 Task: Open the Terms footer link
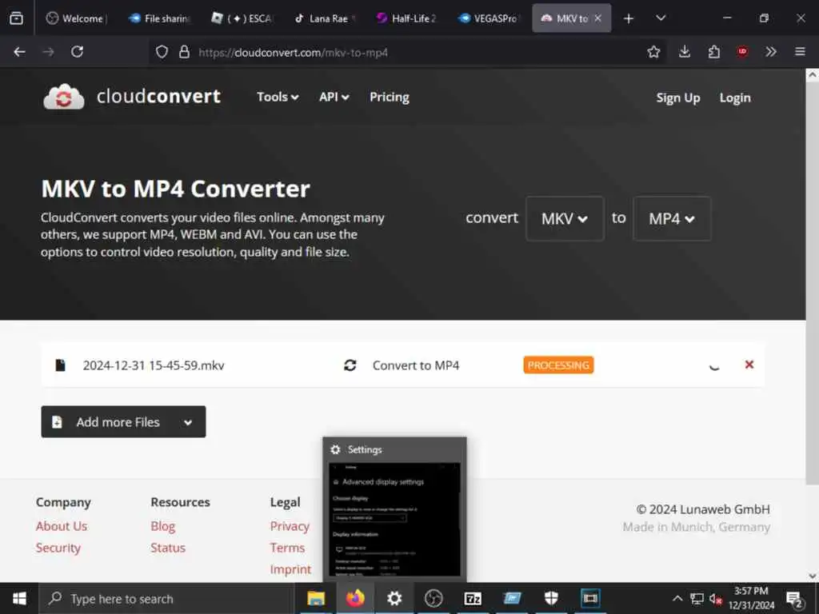(287, 548)
